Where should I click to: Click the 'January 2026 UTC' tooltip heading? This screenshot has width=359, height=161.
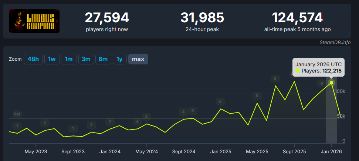[318, 64]
